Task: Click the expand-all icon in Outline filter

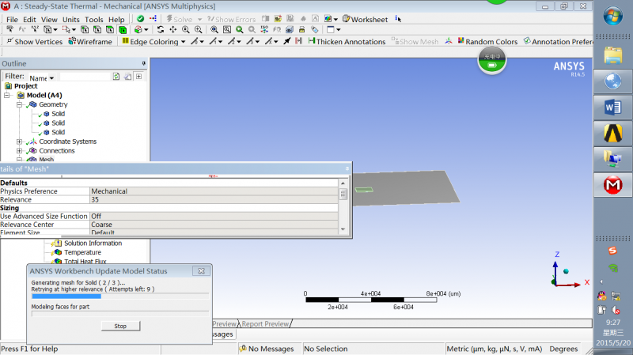Action: (139, 76)
